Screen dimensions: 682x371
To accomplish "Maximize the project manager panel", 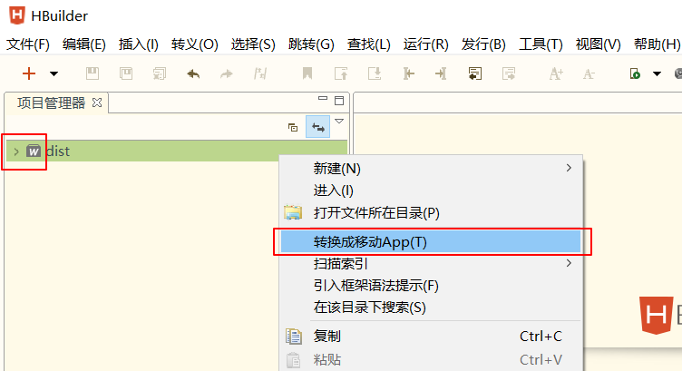I will 339,101.
